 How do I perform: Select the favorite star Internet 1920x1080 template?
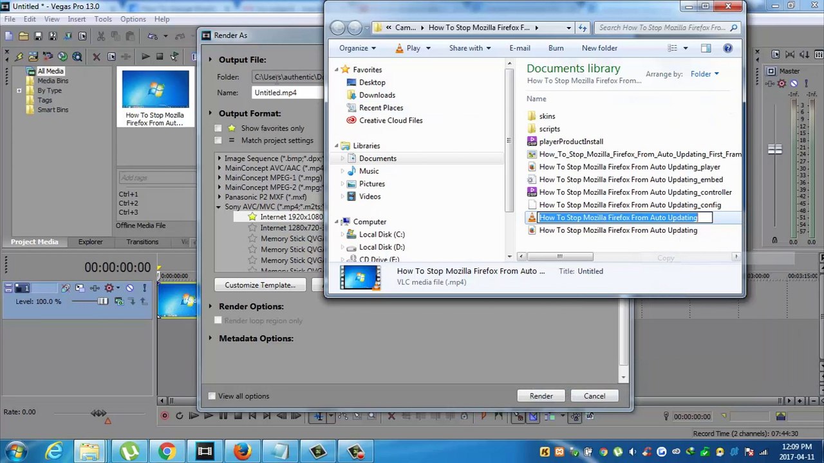[x=252, y=217]
